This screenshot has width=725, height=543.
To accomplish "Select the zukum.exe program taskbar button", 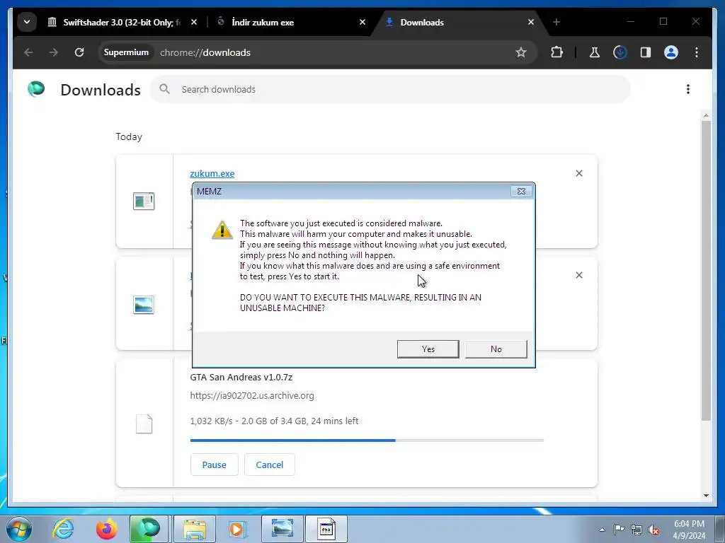I will tap(326, 529).
